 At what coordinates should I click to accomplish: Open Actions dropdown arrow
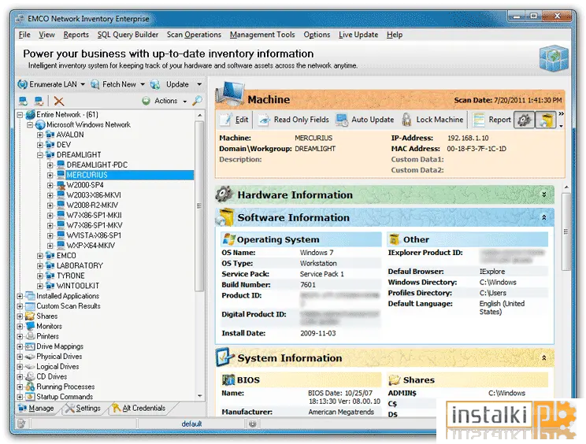184,102
